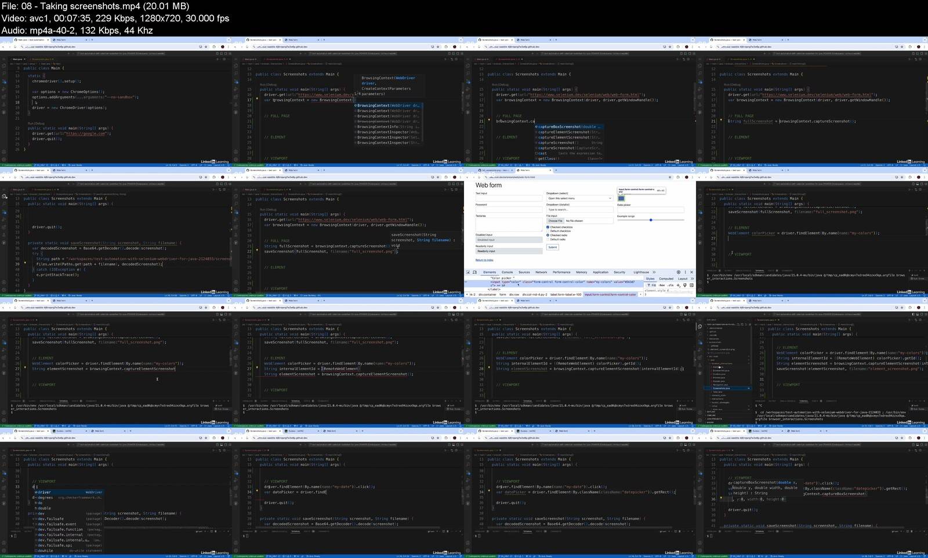Click the Explorer icon in the frame with the file tree
Image resolution: width=928 pixels, height=558 pixels.
tap(699, 326)
